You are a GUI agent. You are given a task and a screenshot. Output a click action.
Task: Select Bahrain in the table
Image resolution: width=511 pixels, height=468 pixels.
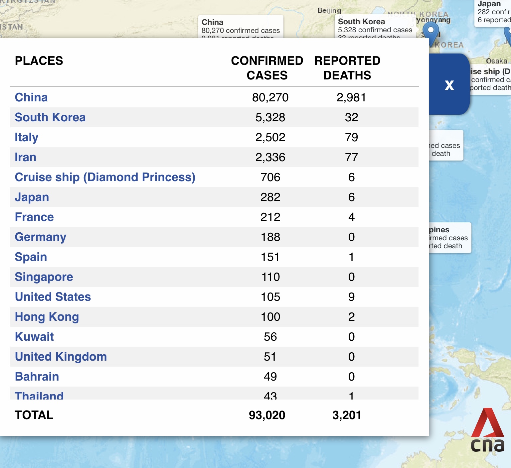(x=37, y=377)
